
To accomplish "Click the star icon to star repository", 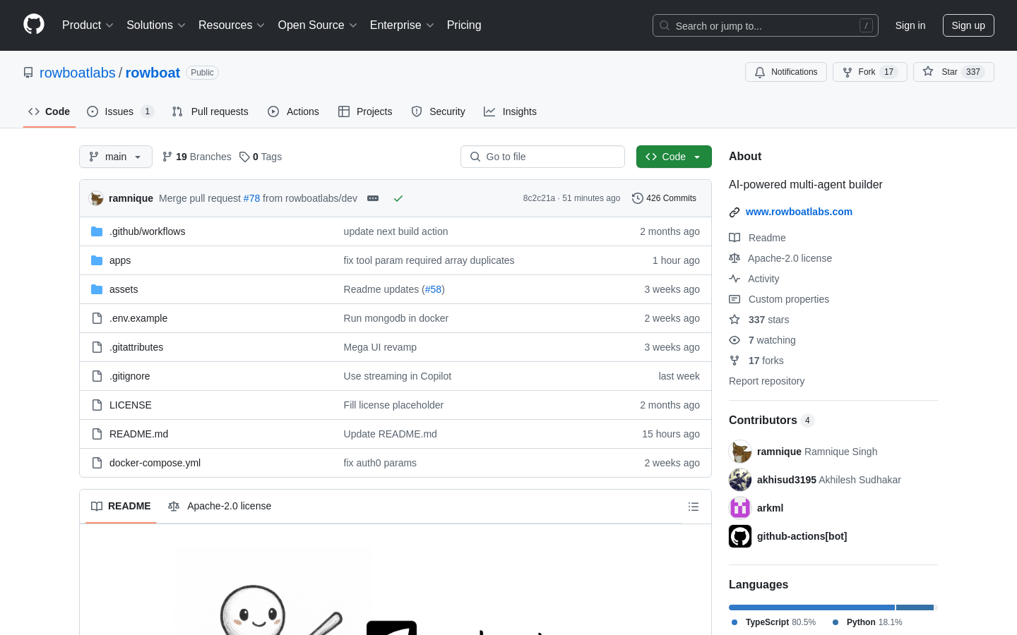I will [x=928, y=71].
